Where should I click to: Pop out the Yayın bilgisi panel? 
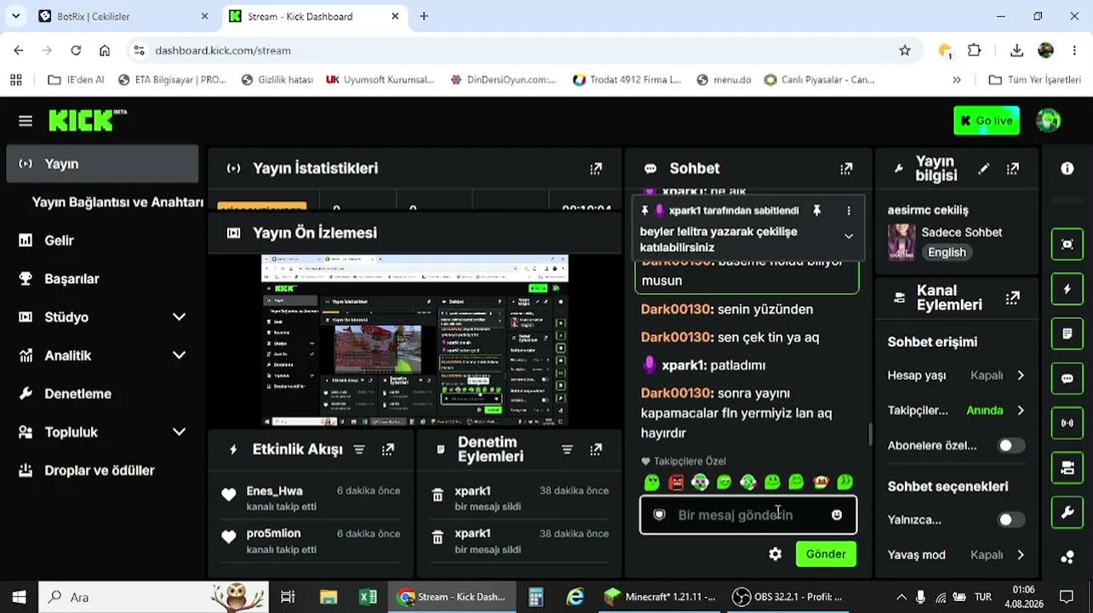(1012, 169)
